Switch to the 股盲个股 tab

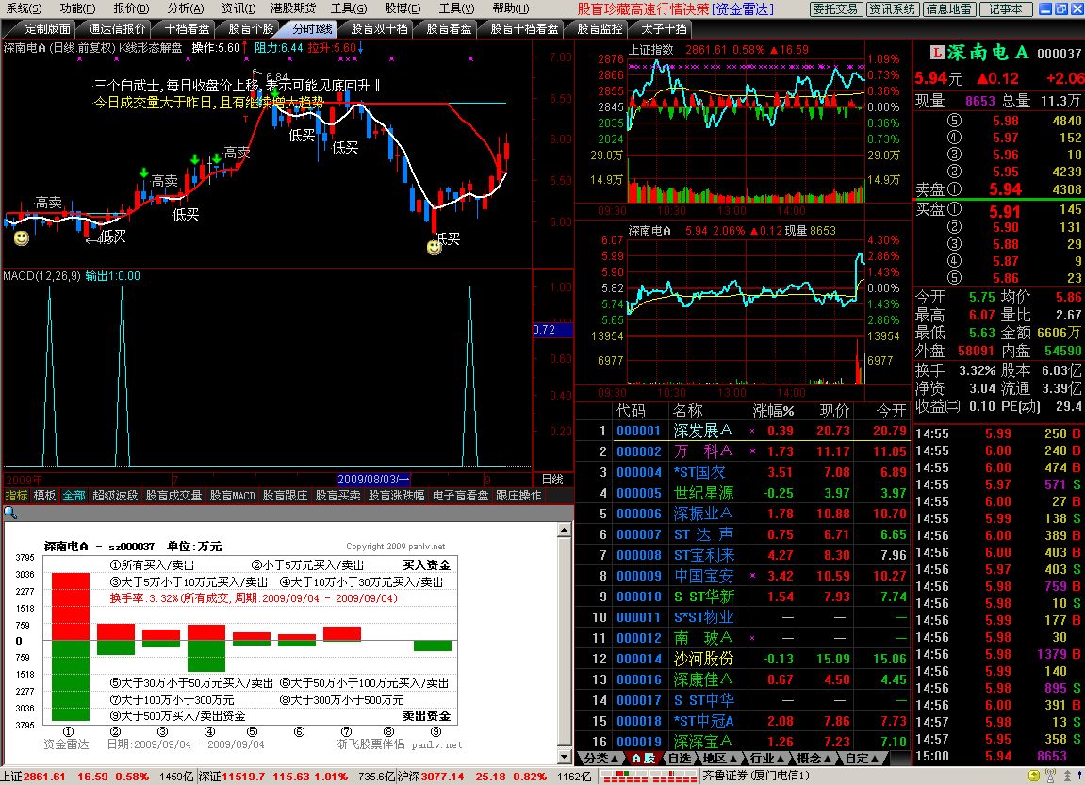(x=251, y=29)
